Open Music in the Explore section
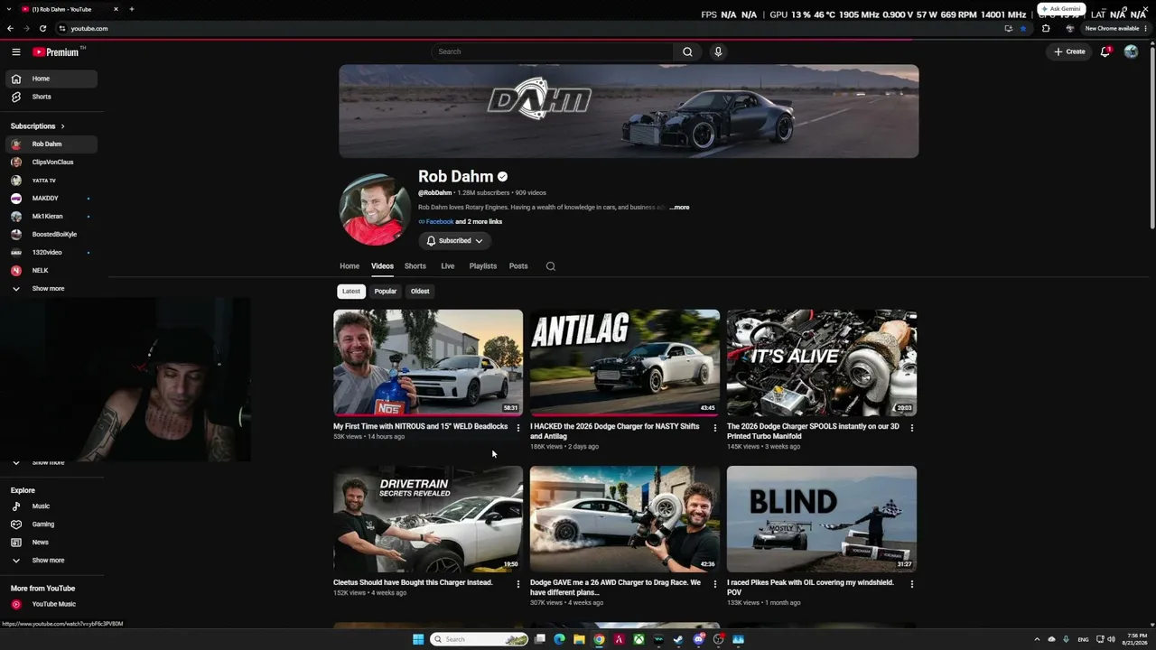The image size is (1156, 650). pyautogui.click(x=51, y=506)
